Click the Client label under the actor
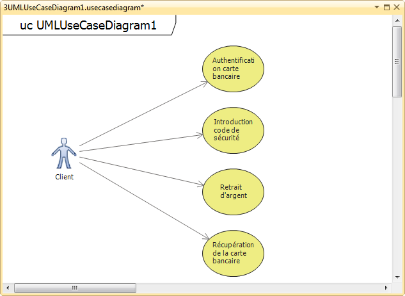This screenshot has width=405, height=296. 64,177
